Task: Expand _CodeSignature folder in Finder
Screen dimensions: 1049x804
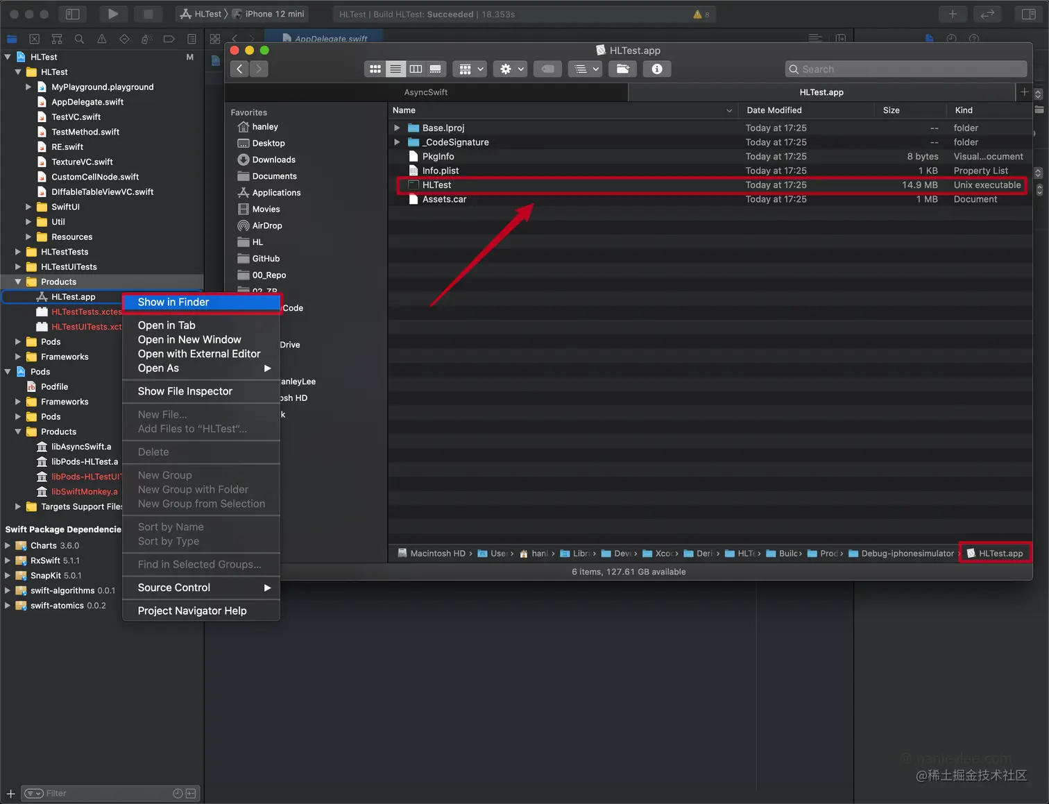Action: click(397, 142)
